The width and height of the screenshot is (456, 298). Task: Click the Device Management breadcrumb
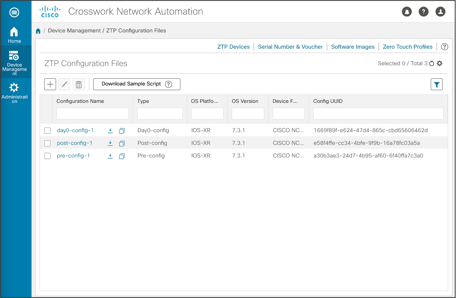click(x=74, y=31)
